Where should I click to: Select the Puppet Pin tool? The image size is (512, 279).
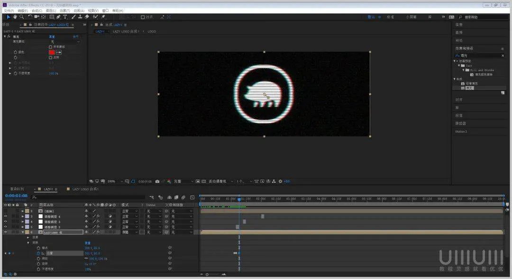point(103,17)
